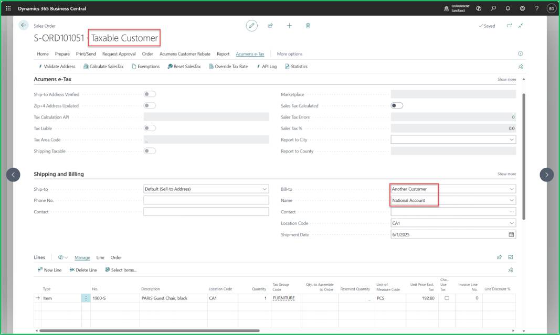This screenshot has height=335, width=560.
Task: Go back with the arrow icon
Action: [24, 25]
